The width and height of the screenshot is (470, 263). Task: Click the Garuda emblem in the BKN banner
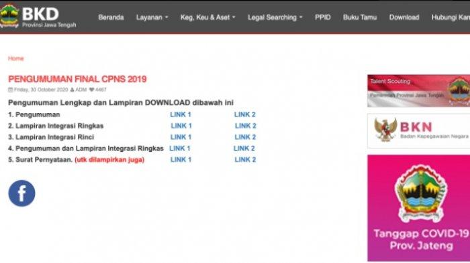pyautogui.click(x=385, y=129)
